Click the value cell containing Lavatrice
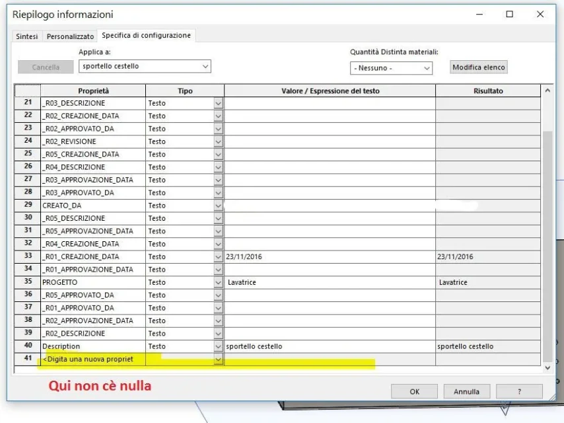The image size is (564, 423). point(330,282)
